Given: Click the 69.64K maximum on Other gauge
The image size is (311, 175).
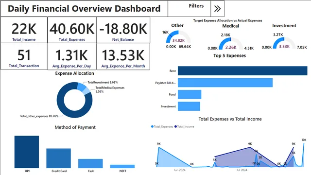Looking at the screenshot, I should tap(185, 47).
